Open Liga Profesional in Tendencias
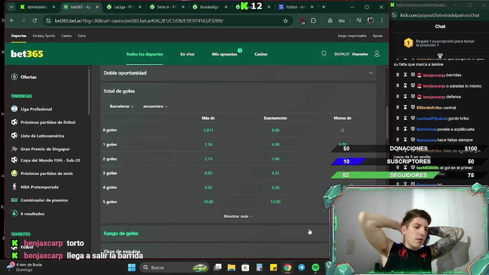Viewport: 489px width, 275px height. pos(36,109)
